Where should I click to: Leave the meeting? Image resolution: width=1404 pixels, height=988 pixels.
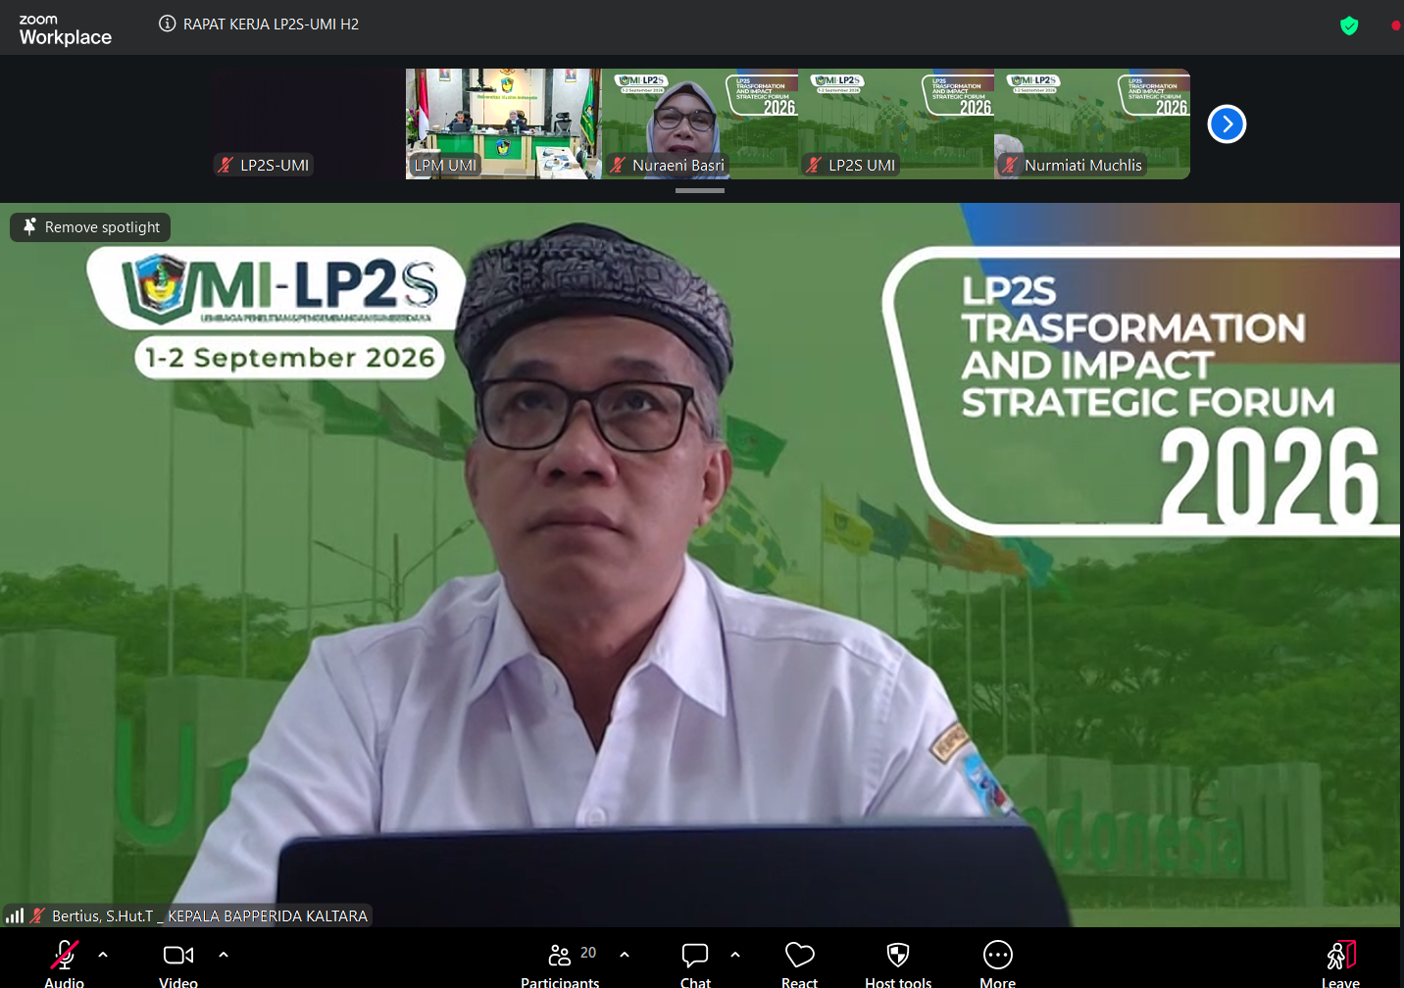[1341, 963]
